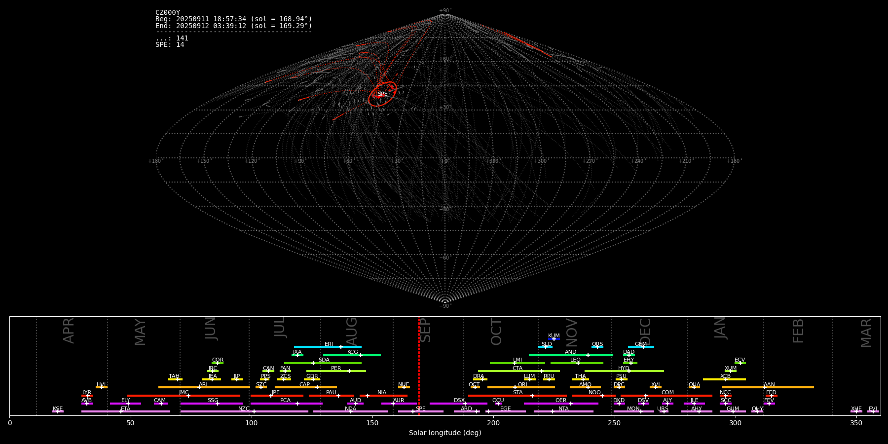Click the JUN month label
The image size is (888, 444).
(211, 328)
